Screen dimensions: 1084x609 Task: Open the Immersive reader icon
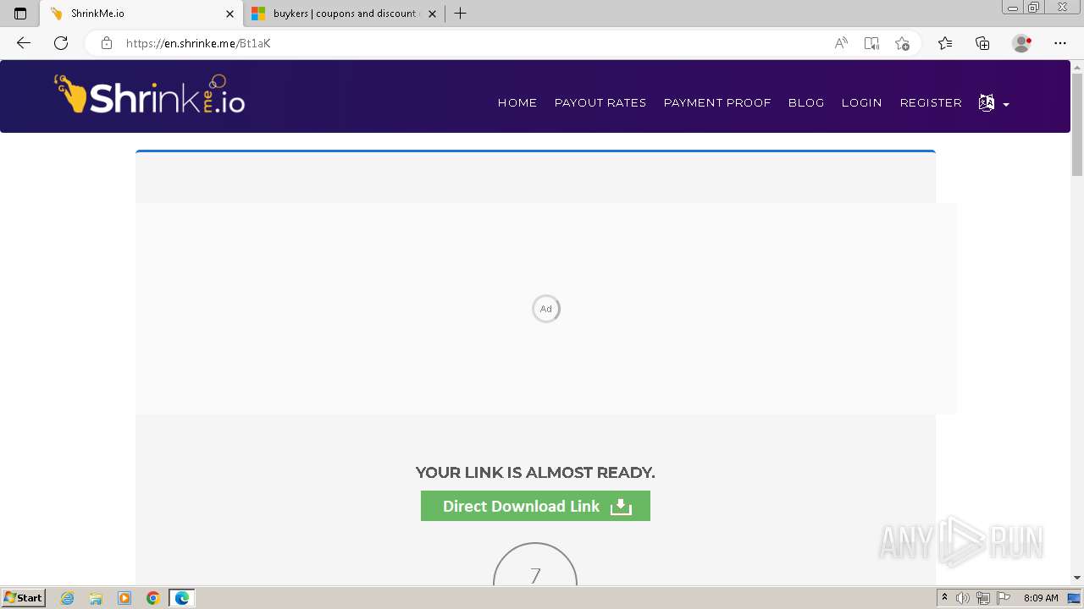pyautogui.click(x=871, y=43)
